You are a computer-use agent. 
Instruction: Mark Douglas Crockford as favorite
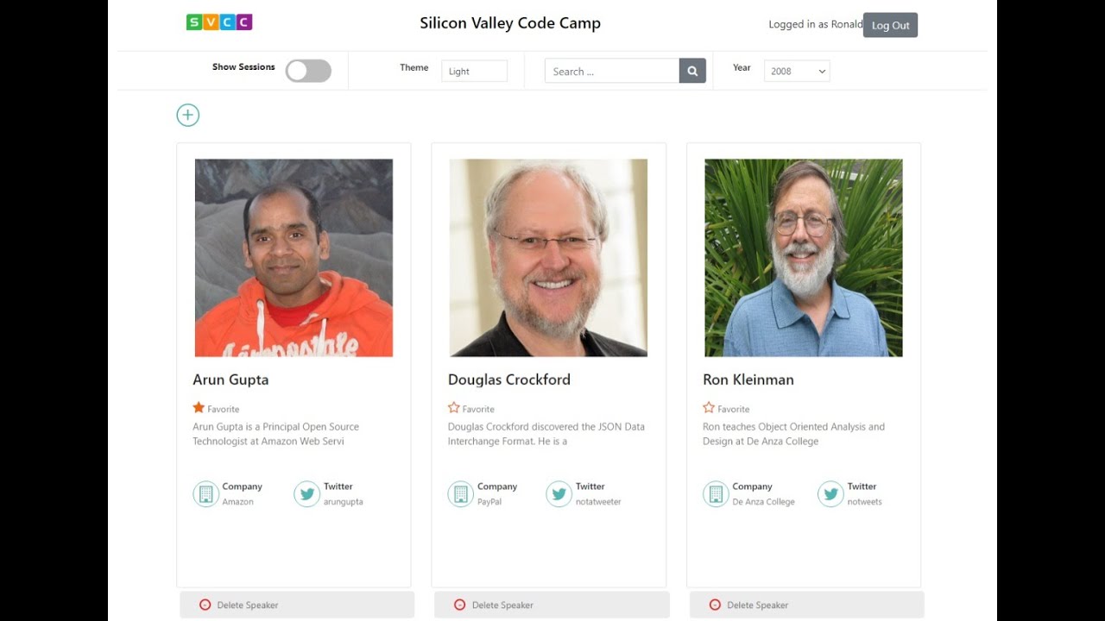pyautogui.click(x=454, y=408)
